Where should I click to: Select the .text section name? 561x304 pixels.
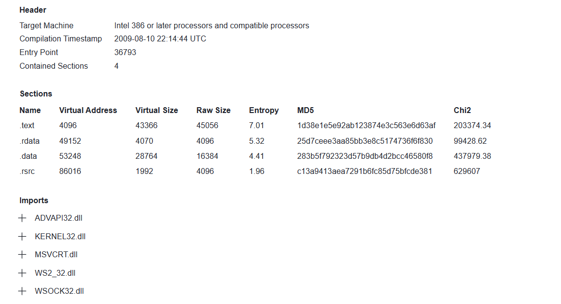point(27,126)
